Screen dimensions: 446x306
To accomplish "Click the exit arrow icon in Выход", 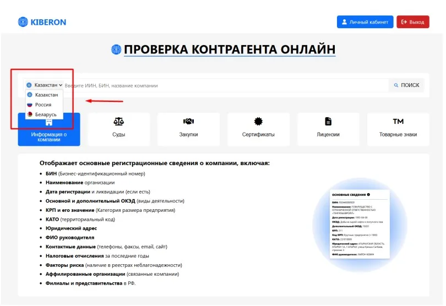I will (x=404, y=22).
